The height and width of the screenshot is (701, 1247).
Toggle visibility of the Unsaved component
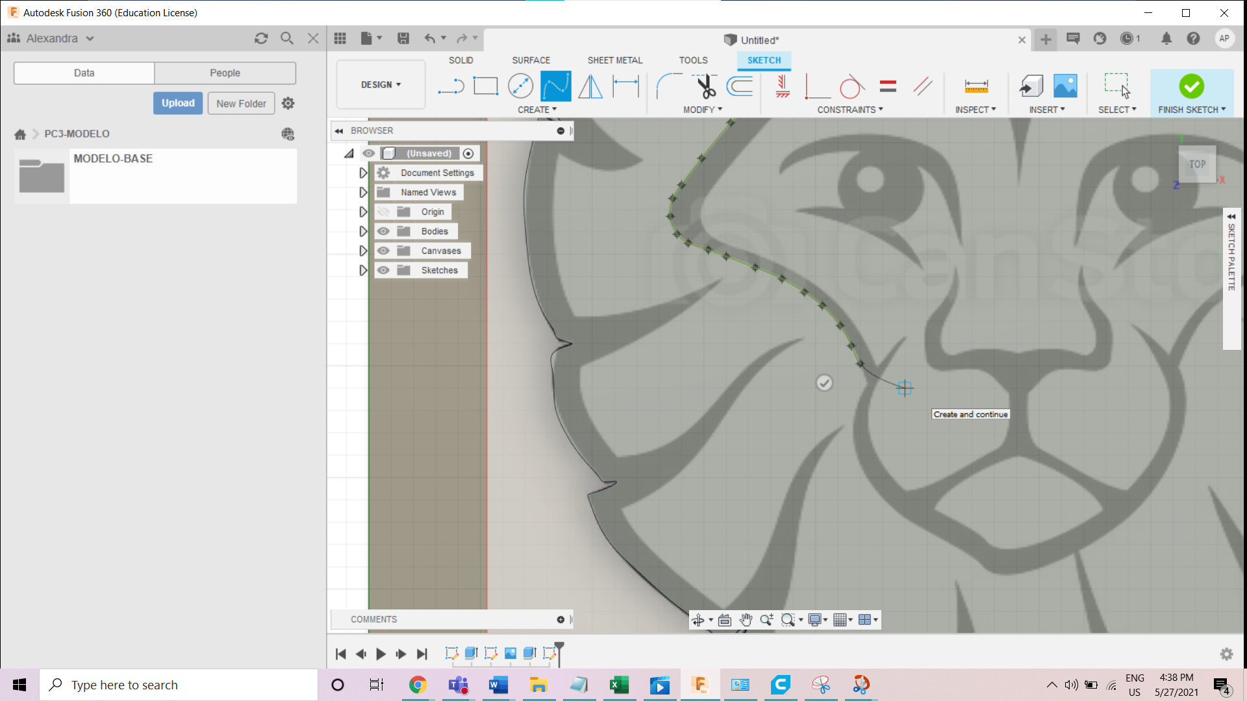click(368, 153)
